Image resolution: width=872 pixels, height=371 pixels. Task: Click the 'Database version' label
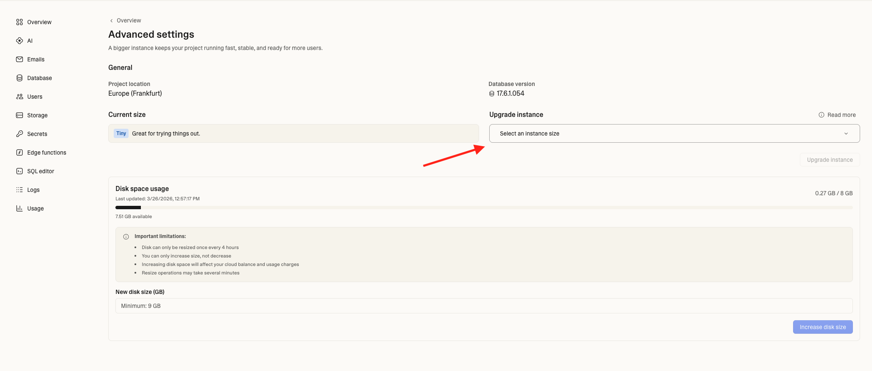511,84
